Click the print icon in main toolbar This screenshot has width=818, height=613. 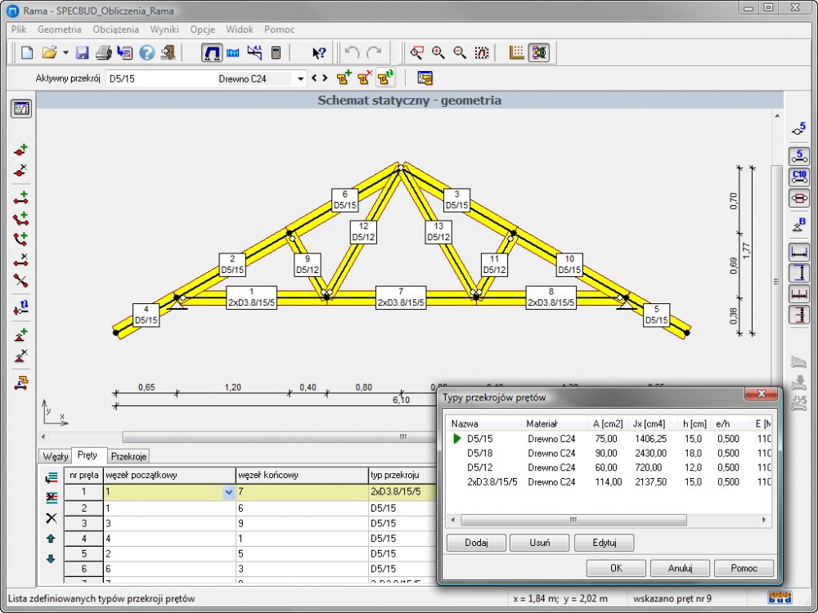(x=103, y=53)
